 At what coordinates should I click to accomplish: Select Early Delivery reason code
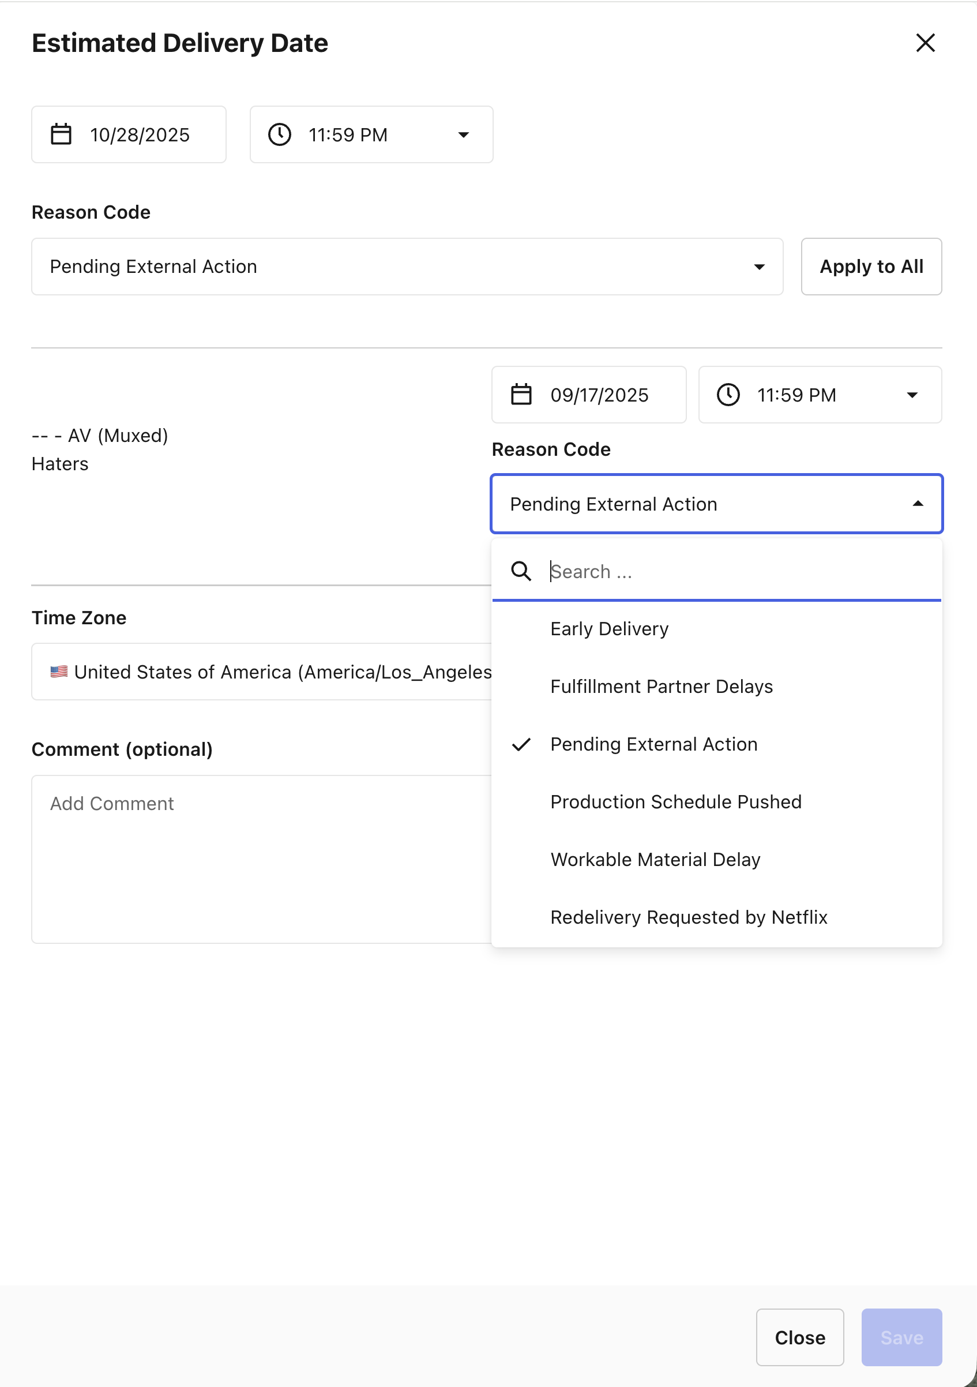(x=609, y=629)
